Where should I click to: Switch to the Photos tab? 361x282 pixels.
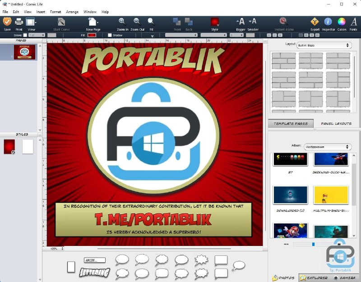coord(283,277)
